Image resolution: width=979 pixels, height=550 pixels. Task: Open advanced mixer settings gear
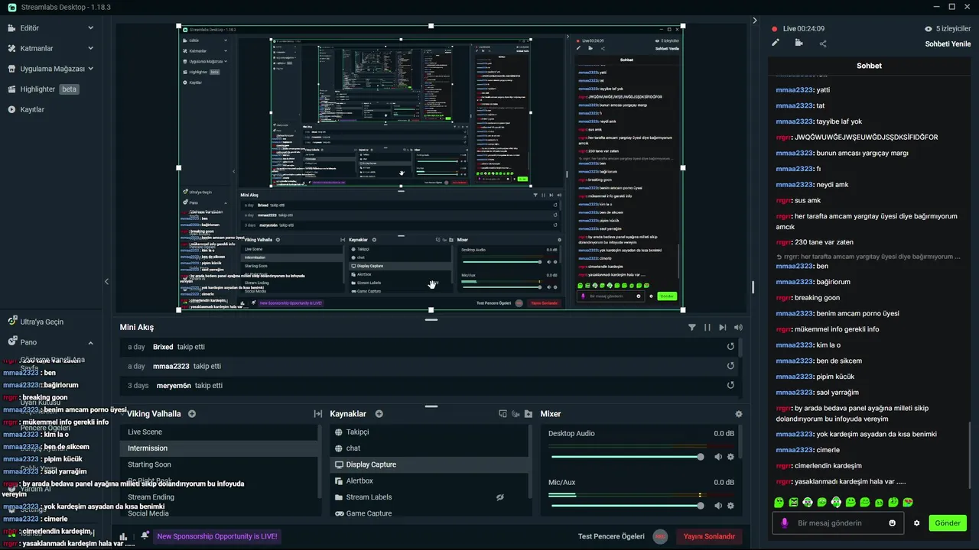point(738,414)
